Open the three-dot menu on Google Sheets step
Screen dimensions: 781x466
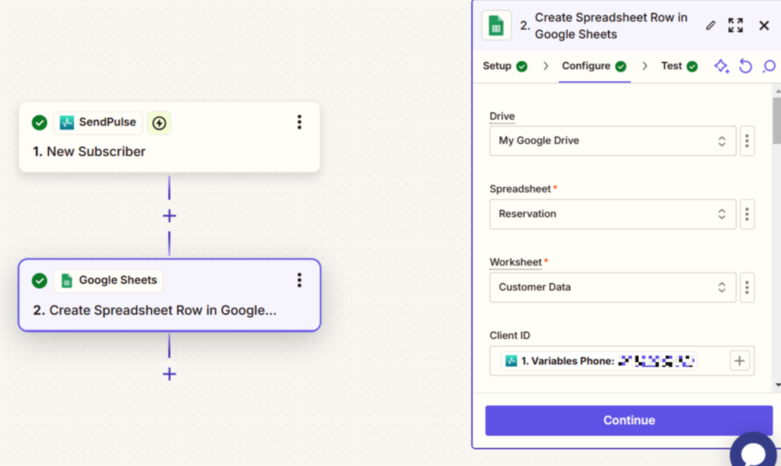pyautogui.click(x=299, y=280)
